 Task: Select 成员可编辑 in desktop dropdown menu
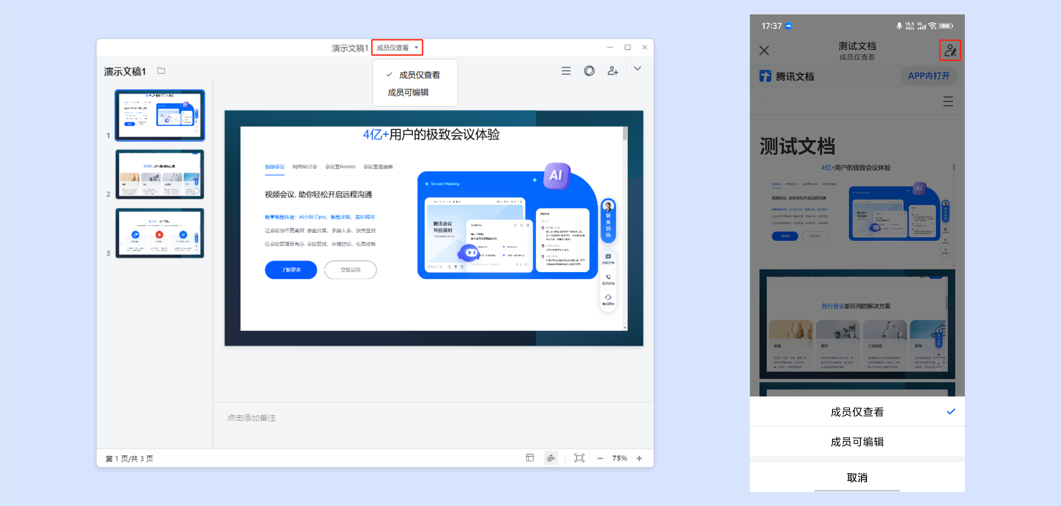coord(415,92)
